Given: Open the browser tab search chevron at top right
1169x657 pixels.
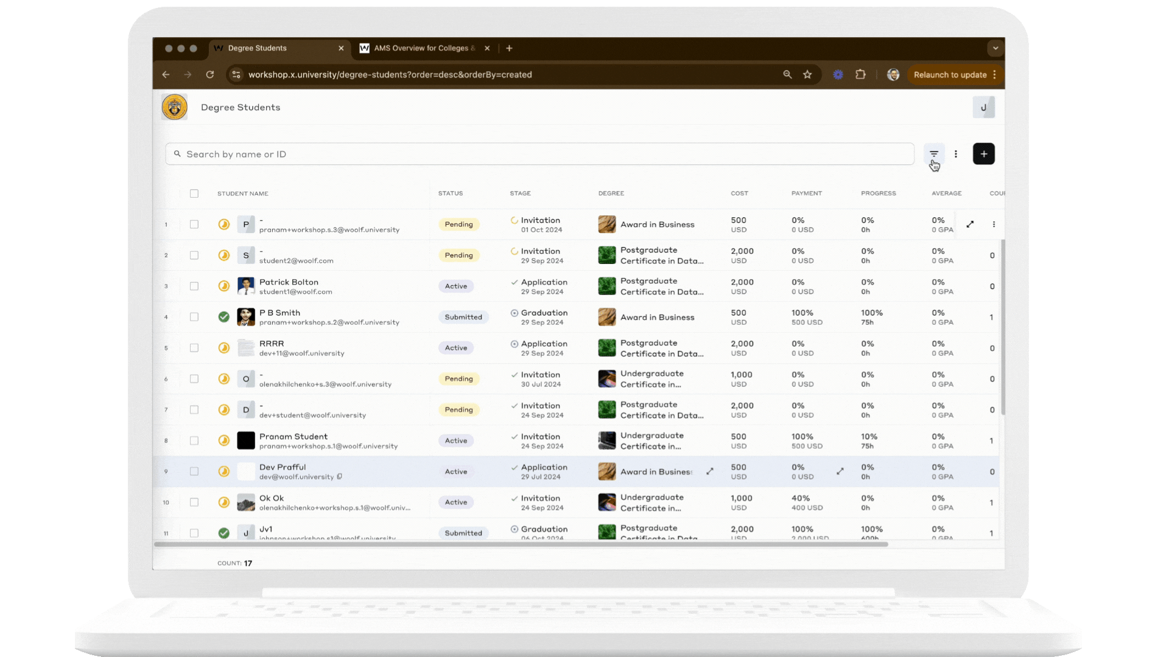Looking at the screenshot, I should [x=995, y=48].
